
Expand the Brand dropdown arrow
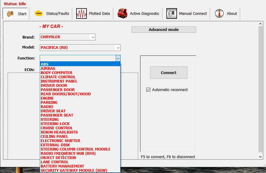click(x=93, y=37)
